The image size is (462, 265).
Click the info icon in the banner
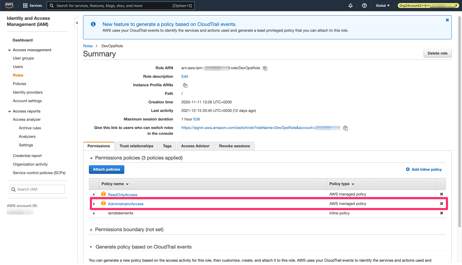[x=93, y=24]
